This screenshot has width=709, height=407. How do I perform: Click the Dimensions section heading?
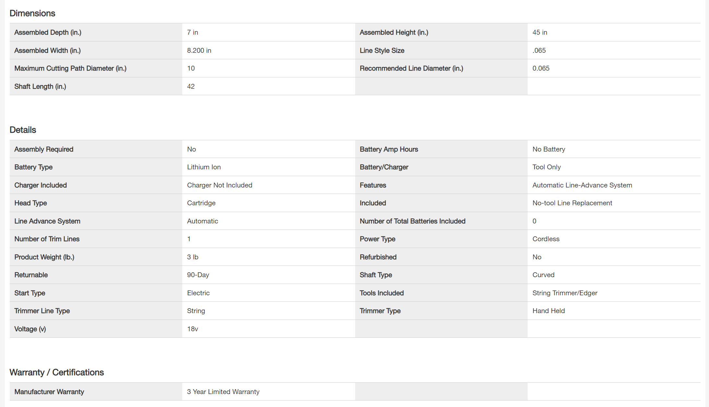[32, 13]
